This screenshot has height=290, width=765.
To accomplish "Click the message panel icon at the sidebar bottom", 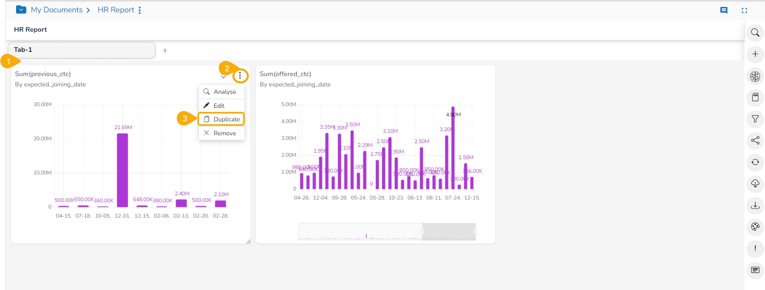I will (x=755, y=270).
